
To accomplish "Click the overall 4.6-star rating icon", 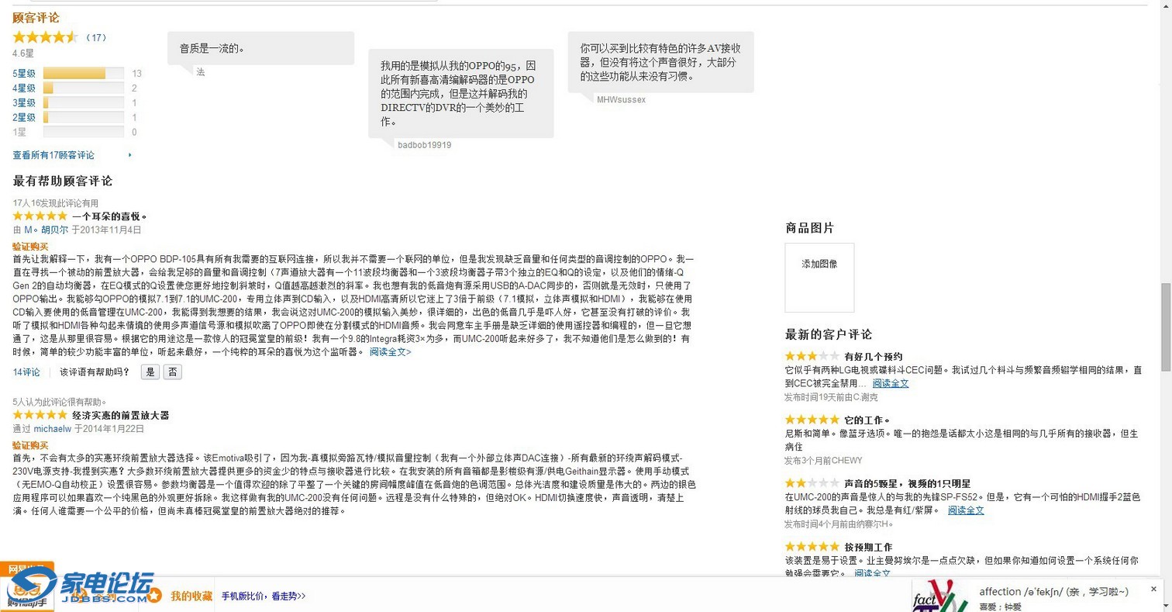I will 45,37.
